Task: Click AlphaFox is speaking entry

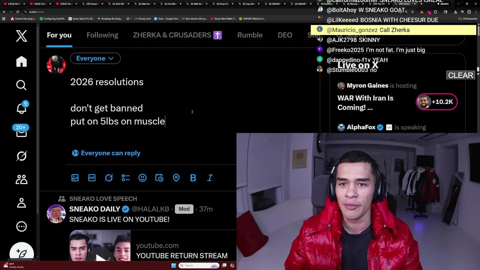Action: [381, 127]
